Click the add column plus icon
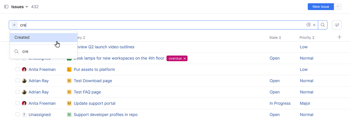This screenshot has height=118, width=350. (339, 37)
